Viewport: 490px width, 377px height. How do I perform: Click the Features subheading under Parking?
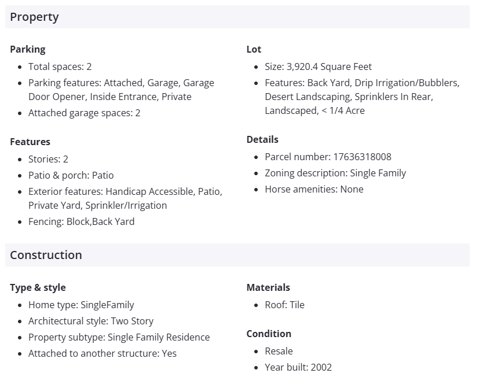(30, 142)
